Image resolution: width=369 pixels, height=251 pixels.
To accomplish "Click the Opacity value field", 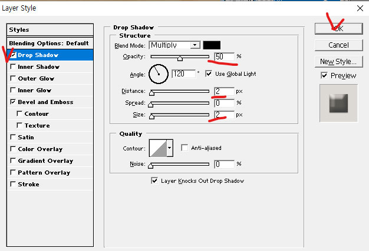I will [x=224, y=56].
